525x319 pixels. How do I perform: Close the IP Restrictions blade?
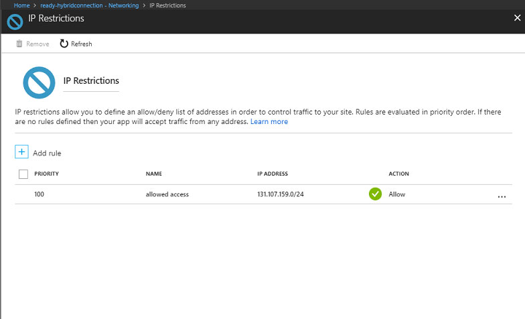click(x=517, y=18)
